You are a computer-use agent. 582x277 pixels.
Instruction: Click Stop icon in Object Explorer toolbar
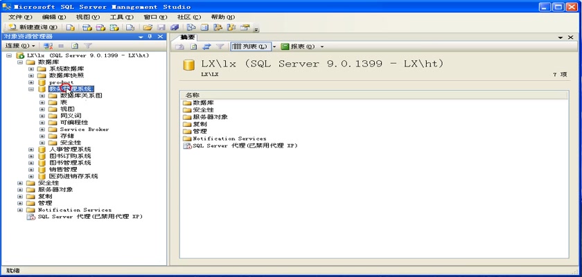[61, 46]
